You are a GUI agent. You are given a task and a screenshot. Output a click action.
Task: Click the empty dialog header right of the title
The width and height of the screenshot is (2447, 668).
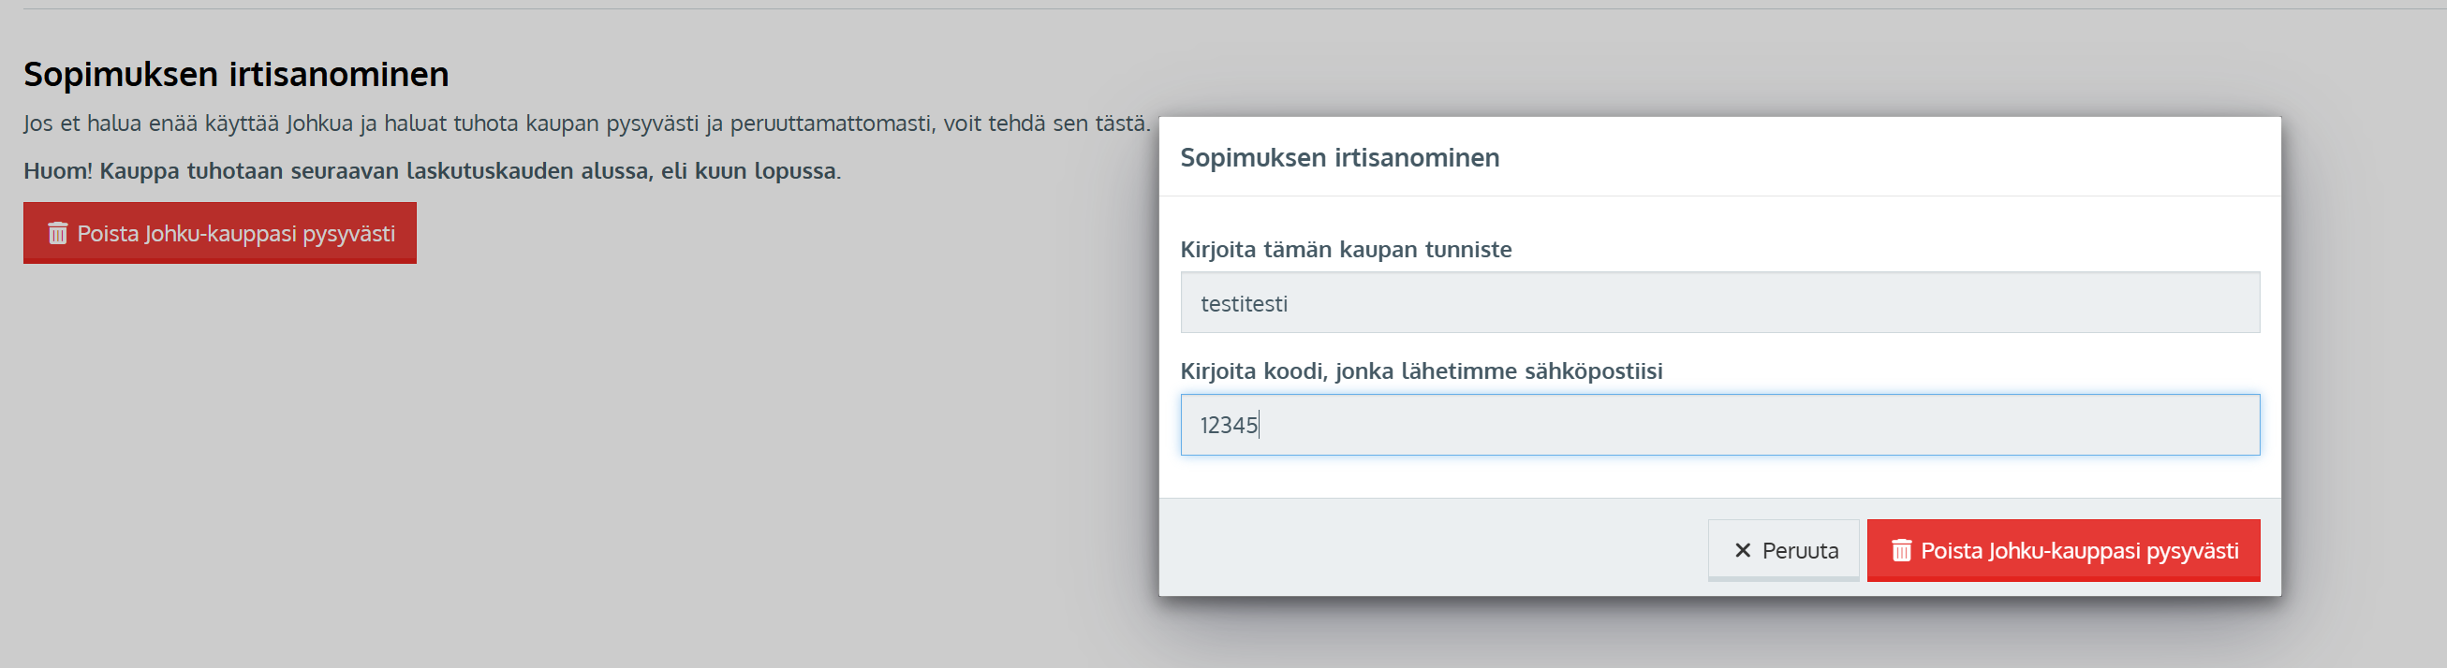point(1900,157)
